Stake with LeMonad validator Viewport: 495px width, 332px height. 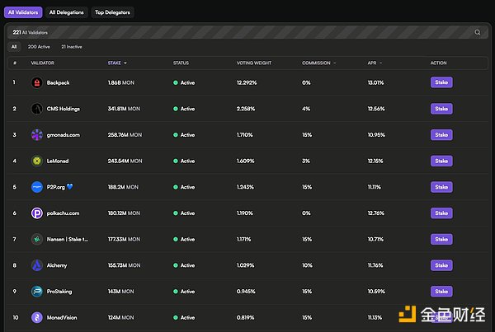(x=441, y=161)
